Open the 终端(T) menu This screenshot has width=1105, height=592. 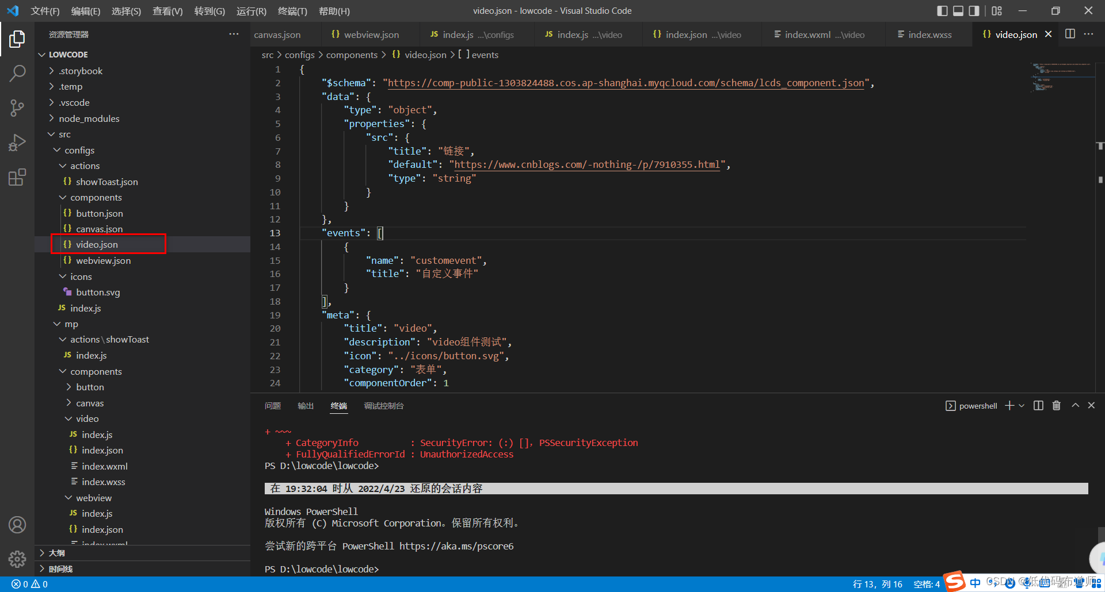(x=292, y=11)
